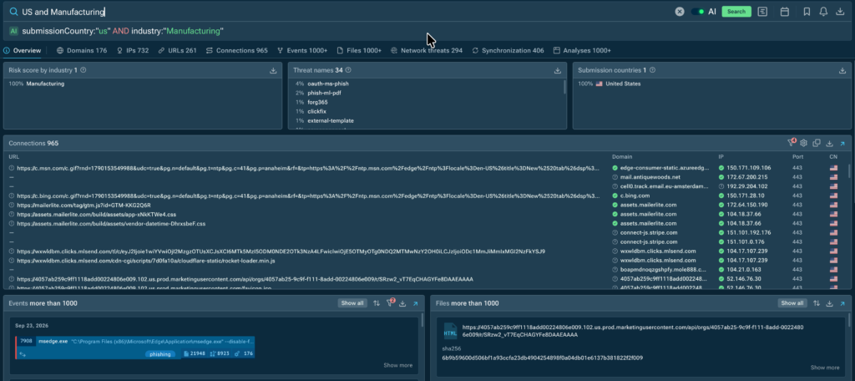Expand file details with Show more in Files
855x381 pixels.
coord(825,368)
